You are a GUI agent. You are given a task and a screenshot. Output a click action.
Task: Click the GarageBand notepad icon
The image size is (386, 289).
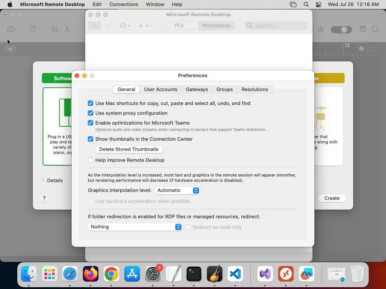tap(363, 29)
